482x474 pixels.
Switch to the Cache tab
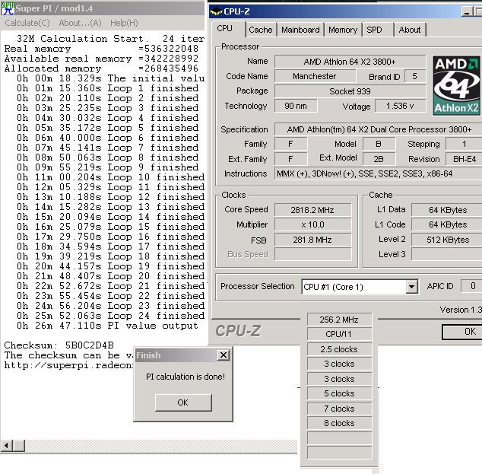tap(261, 30)
